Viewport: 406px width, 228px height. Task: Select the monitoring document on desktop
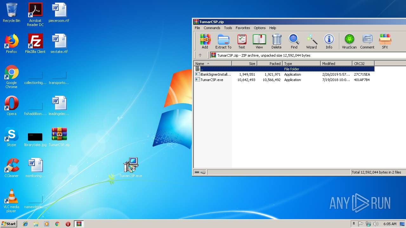tap(35, 168)
